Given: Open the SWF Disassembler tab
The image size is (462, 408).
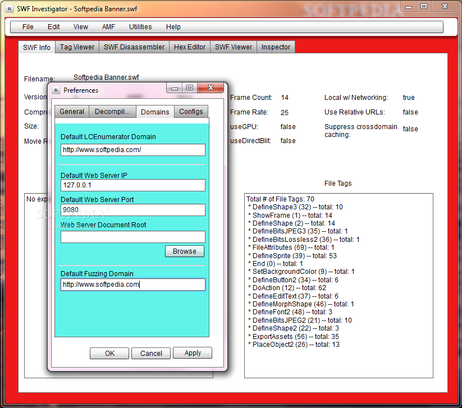Looking at the screenshot, I should pyautogui.click(x=134, y=47).
